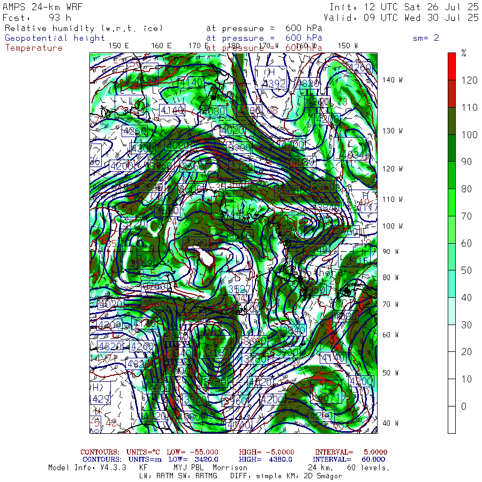This screenshot has height=482, width=482.
Task: Click the '60' value on the color scale
Action: tap(466, 244)
